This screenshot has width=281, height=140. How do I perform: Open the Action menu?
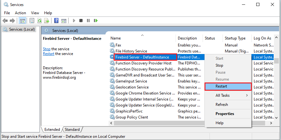[x=20, y=13]
